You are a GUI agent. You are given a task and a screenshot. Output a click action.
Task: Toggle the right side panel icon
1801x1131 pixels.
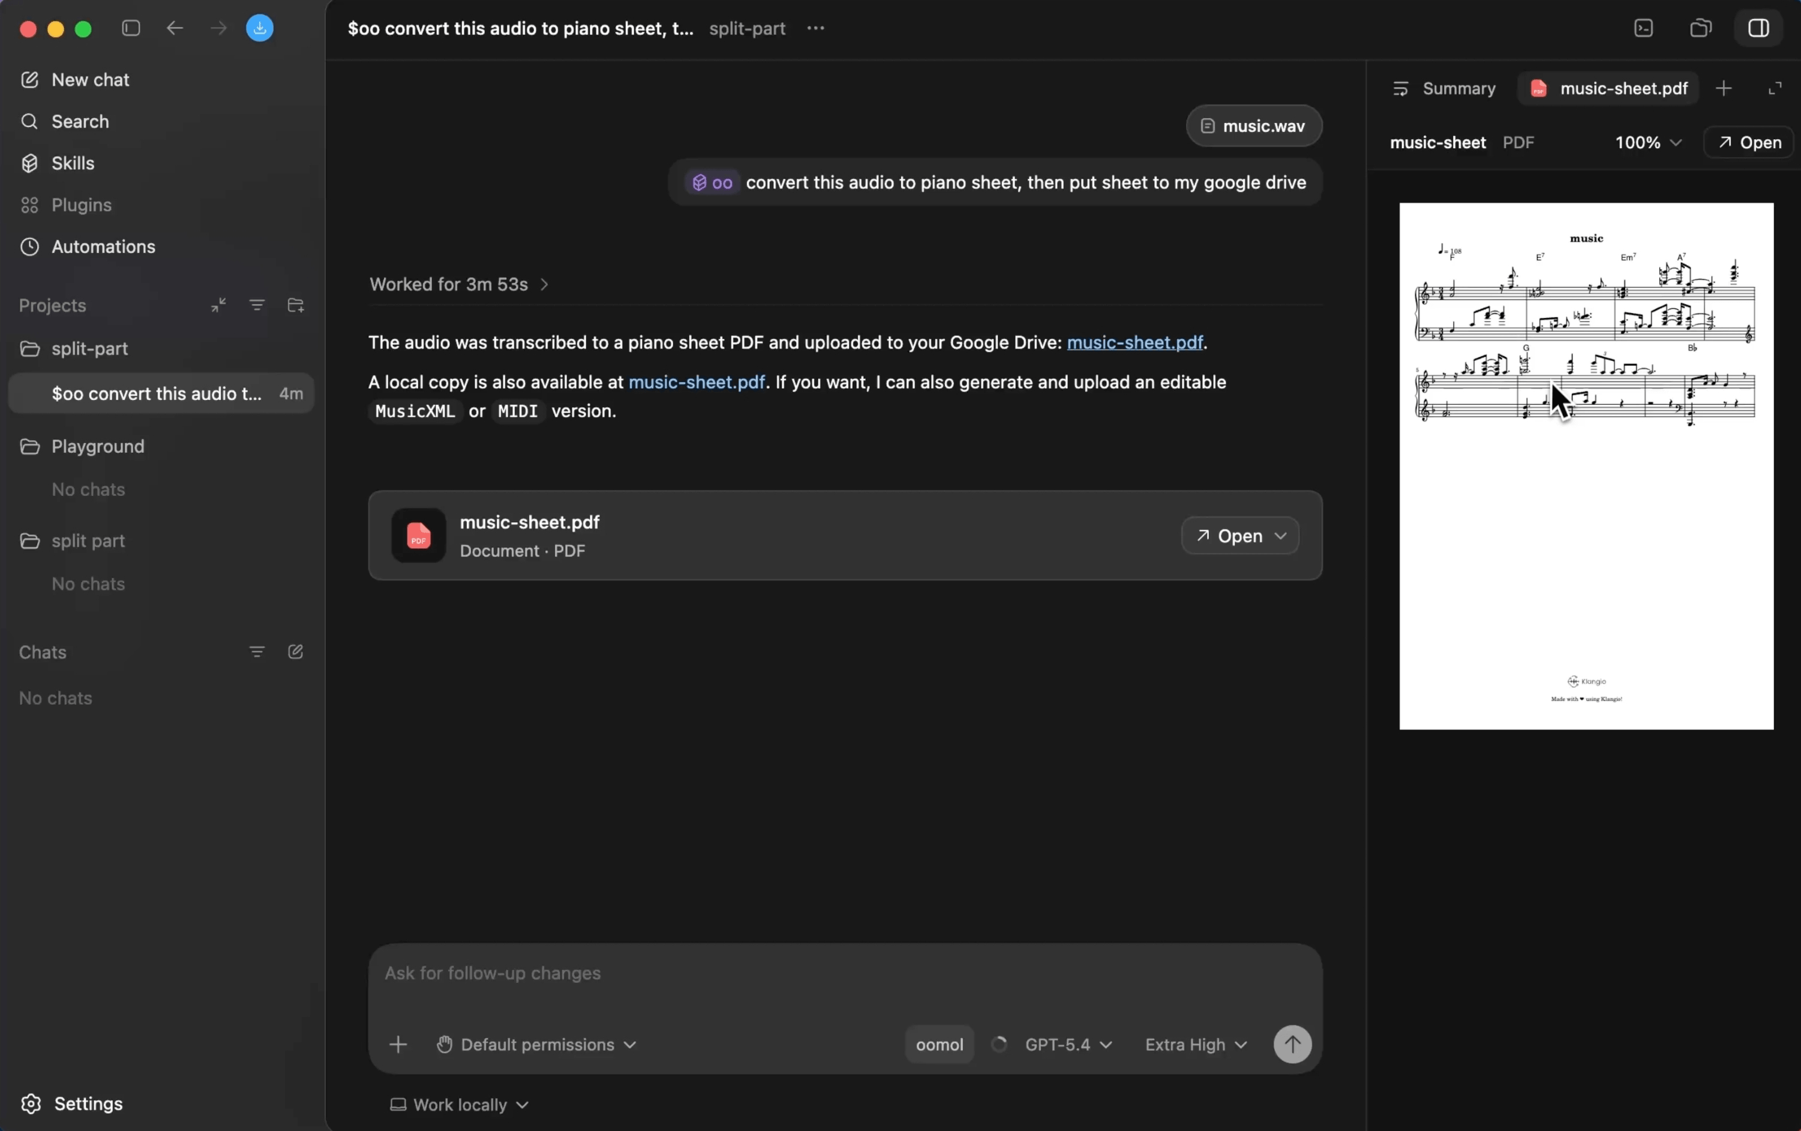pos(1759,28)
